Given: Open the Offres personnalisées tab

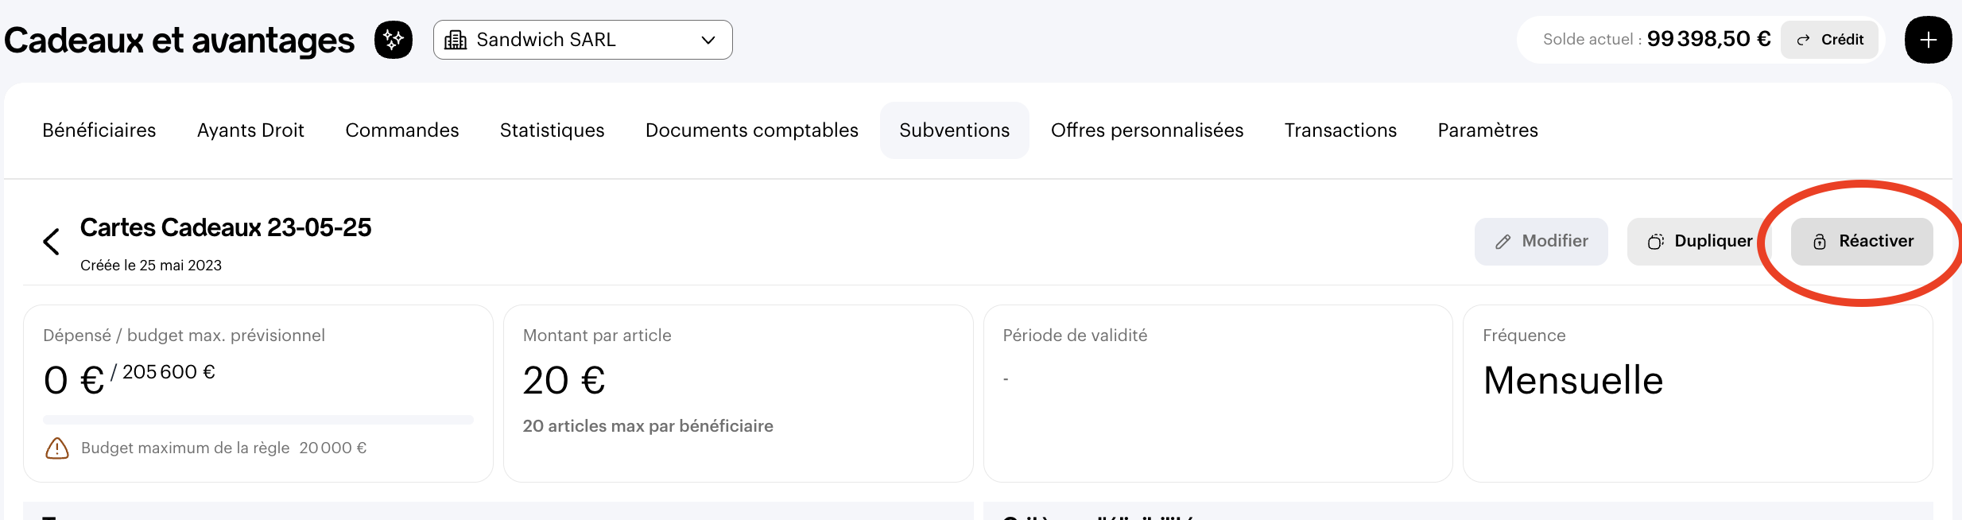Looking at the screenshot, I should pos(1147,130).
